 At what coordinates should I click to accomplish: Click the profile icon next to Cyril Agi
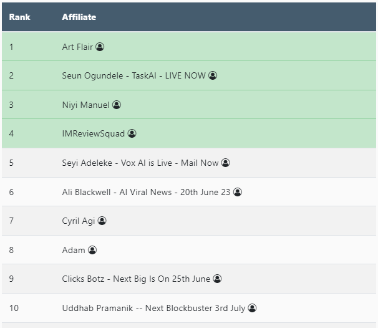102,221
